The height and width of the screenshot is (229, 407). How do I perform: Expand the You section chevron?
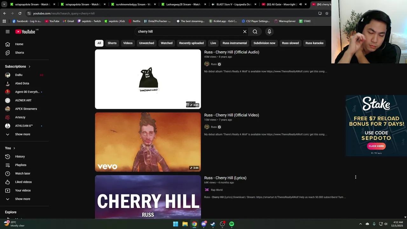coord(14,148)
